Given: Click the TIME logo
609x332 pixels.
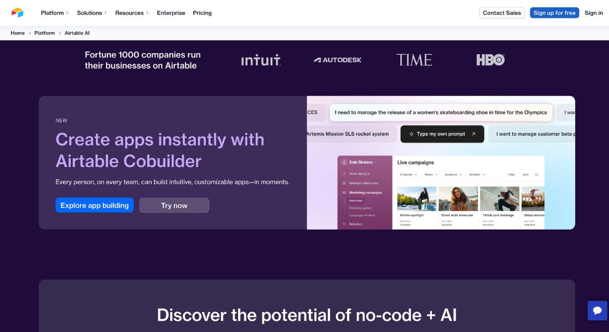Looking at the screenshot, I should click(414, 60).
